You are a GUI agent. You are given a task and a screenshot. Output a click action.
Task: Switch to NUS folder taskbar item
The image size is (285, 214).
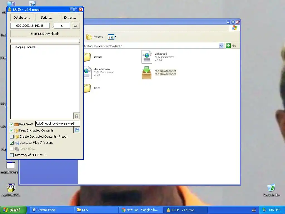(96, 210)
